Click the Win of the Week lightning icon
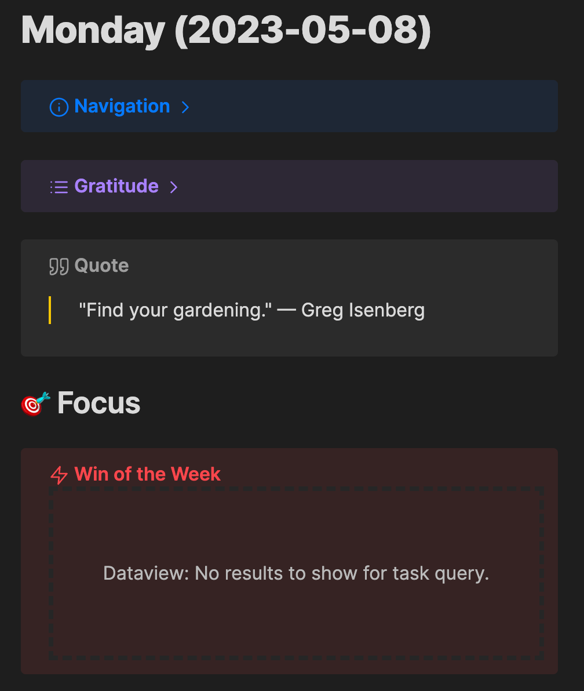Screen dimensions: 584x691 coord(59,475)
